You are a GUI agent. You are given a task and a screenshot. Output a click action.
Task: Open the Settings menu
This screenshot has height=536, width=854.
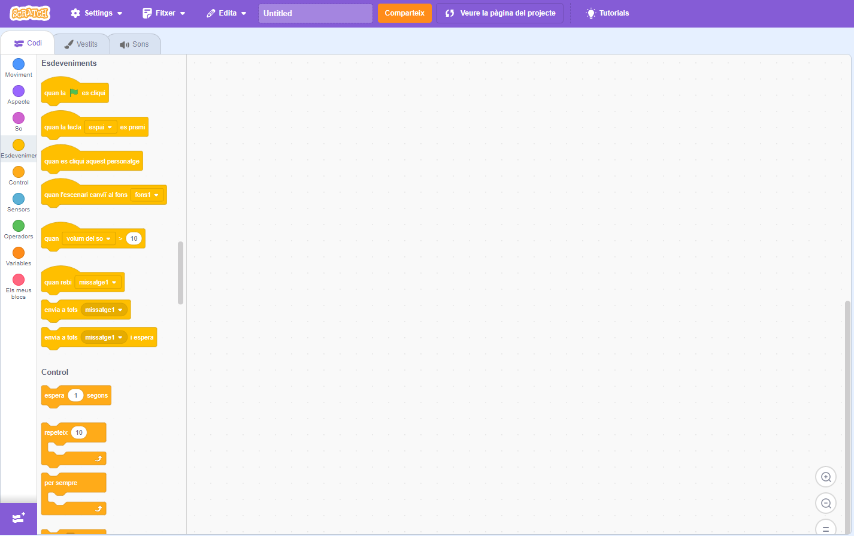96,13
